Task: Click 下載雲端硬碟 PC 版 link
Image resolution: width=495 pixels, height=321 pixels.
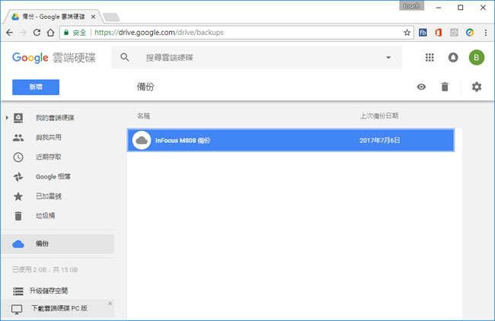Action: (x=59, y=308)
